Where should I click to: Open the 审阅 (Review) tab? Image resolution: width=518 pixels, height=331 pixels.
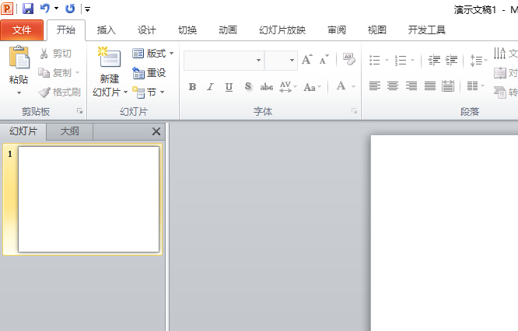(337, 30)
